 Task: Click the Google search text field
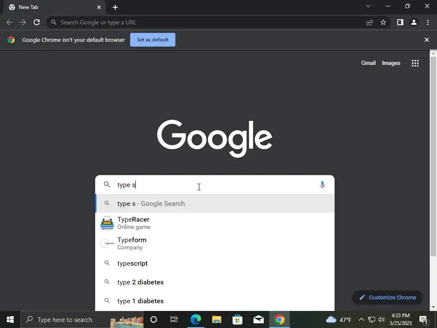coord(215,184)
